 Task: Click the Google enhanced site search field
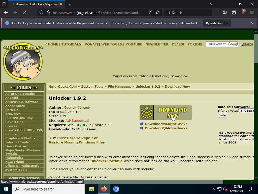tap(222, 44)
